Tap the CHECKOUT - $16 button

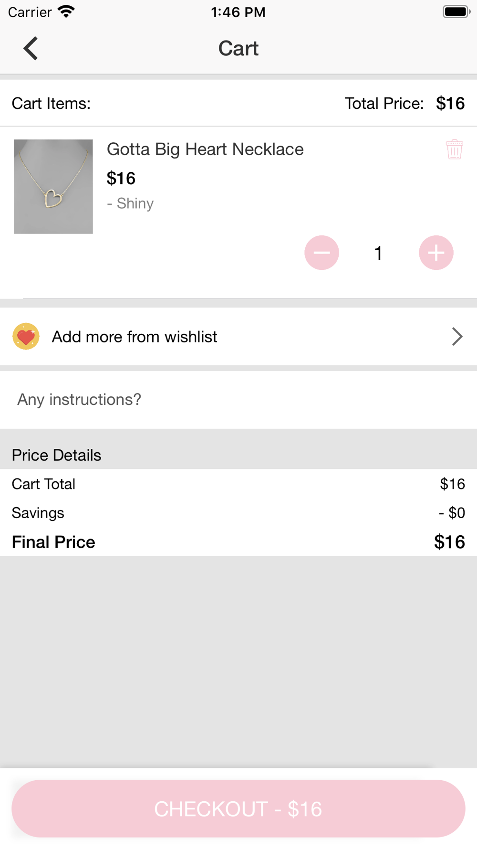click(x=238, y=808)
